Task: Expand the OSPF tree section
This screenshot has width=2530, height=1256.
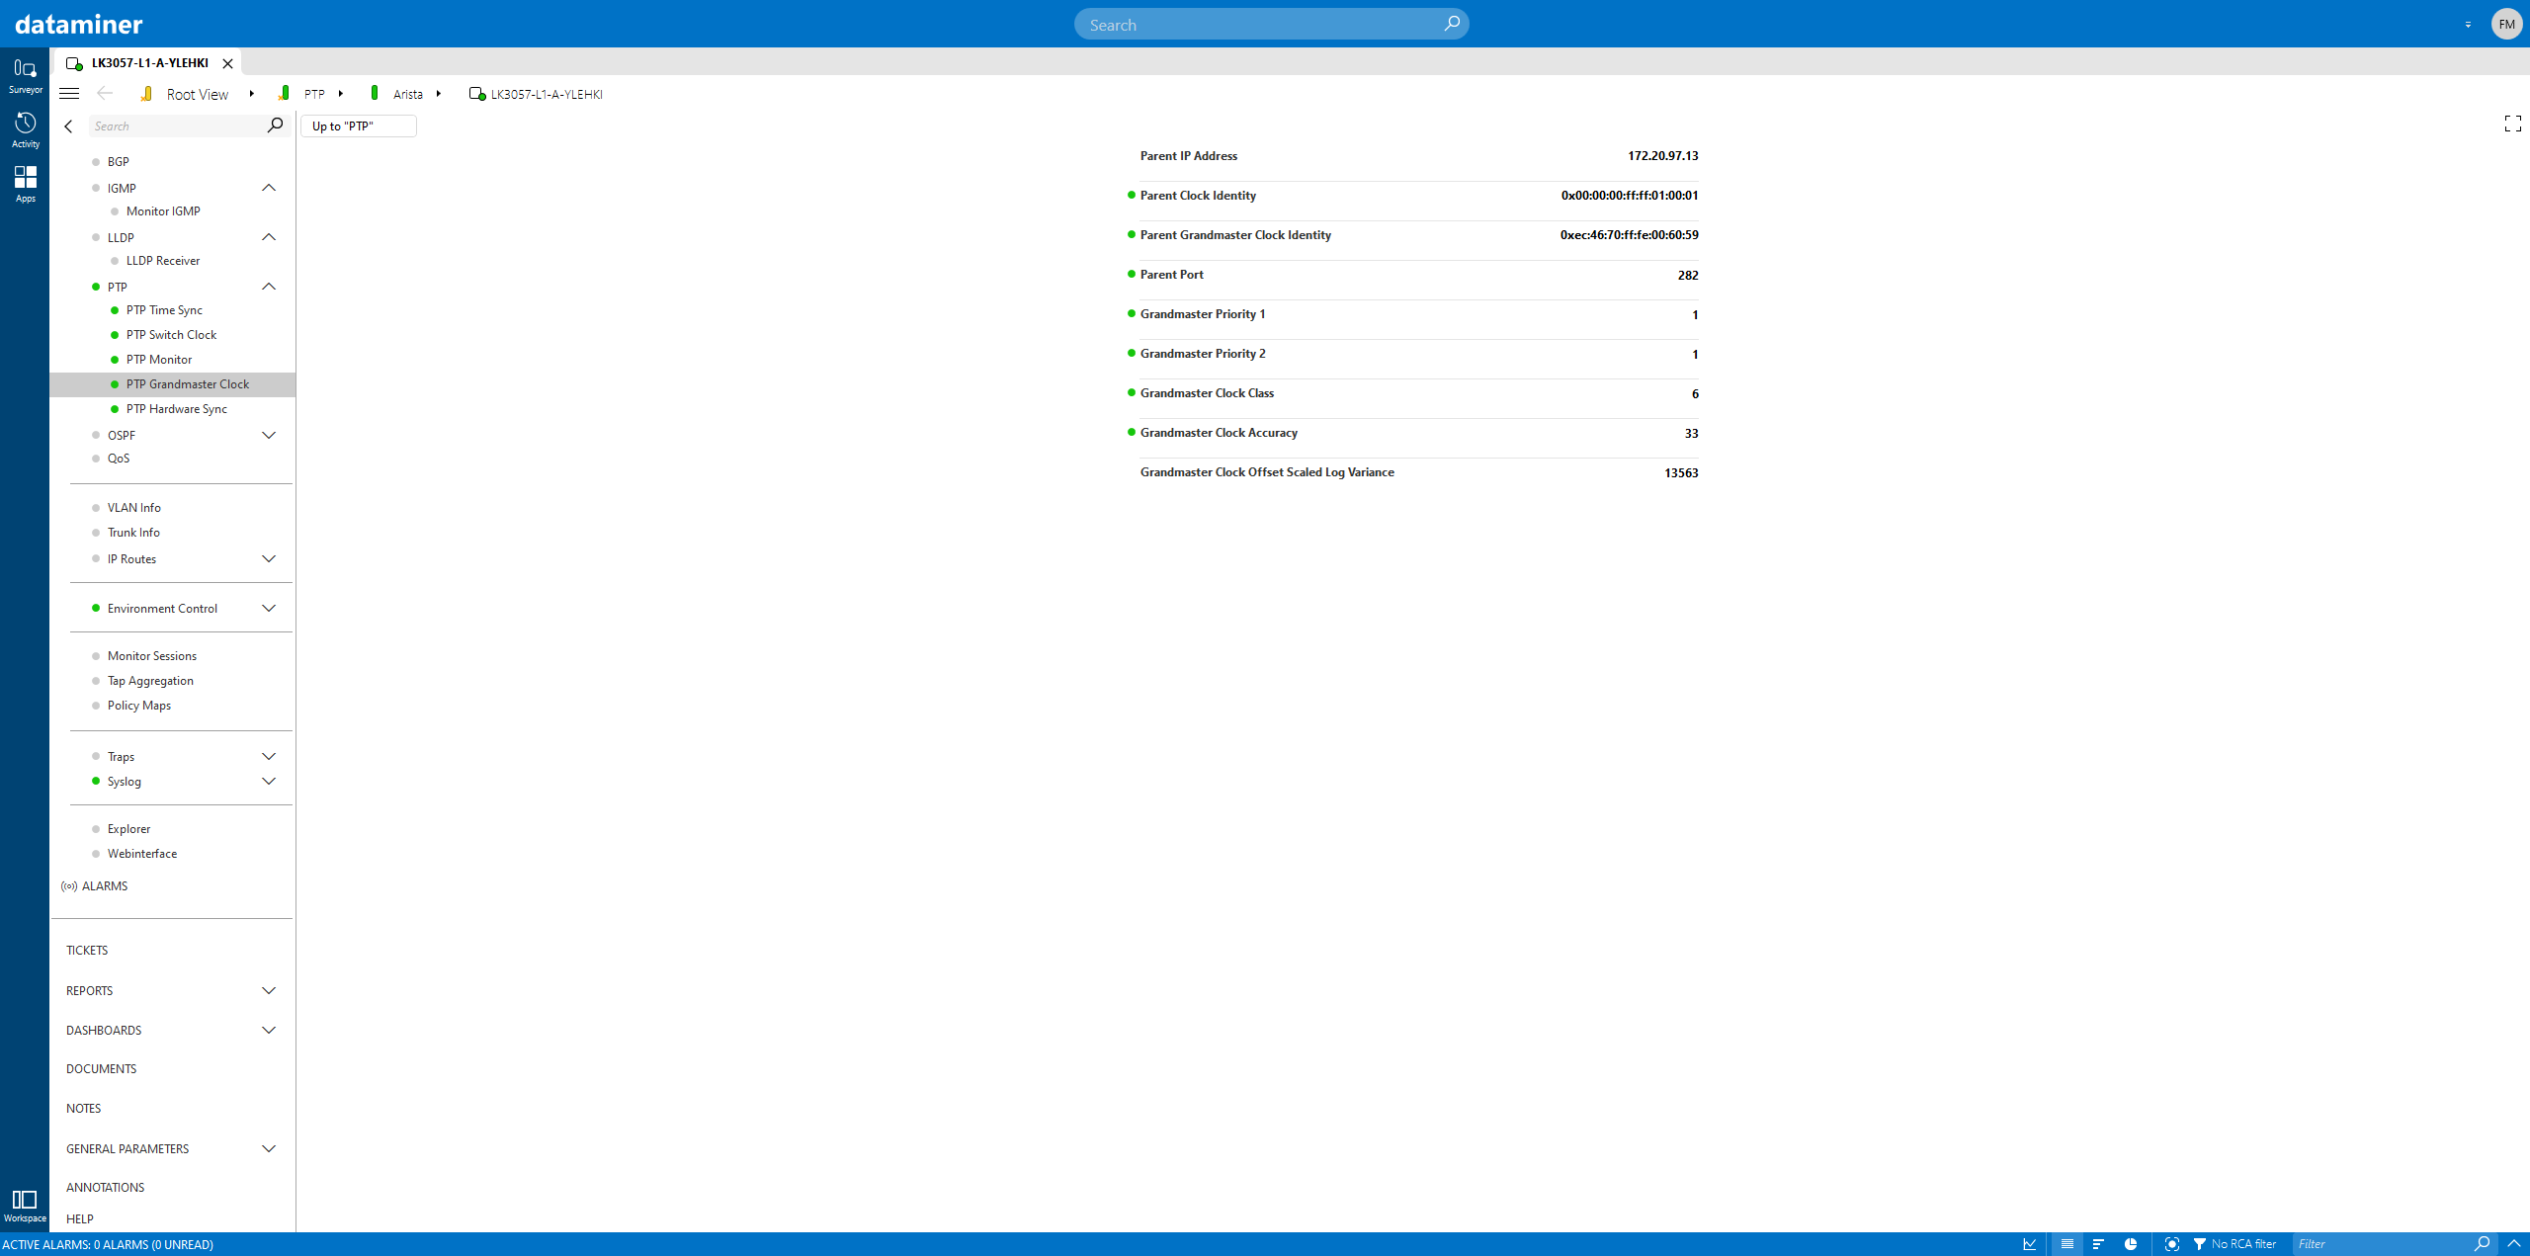Action: [269, 435]
